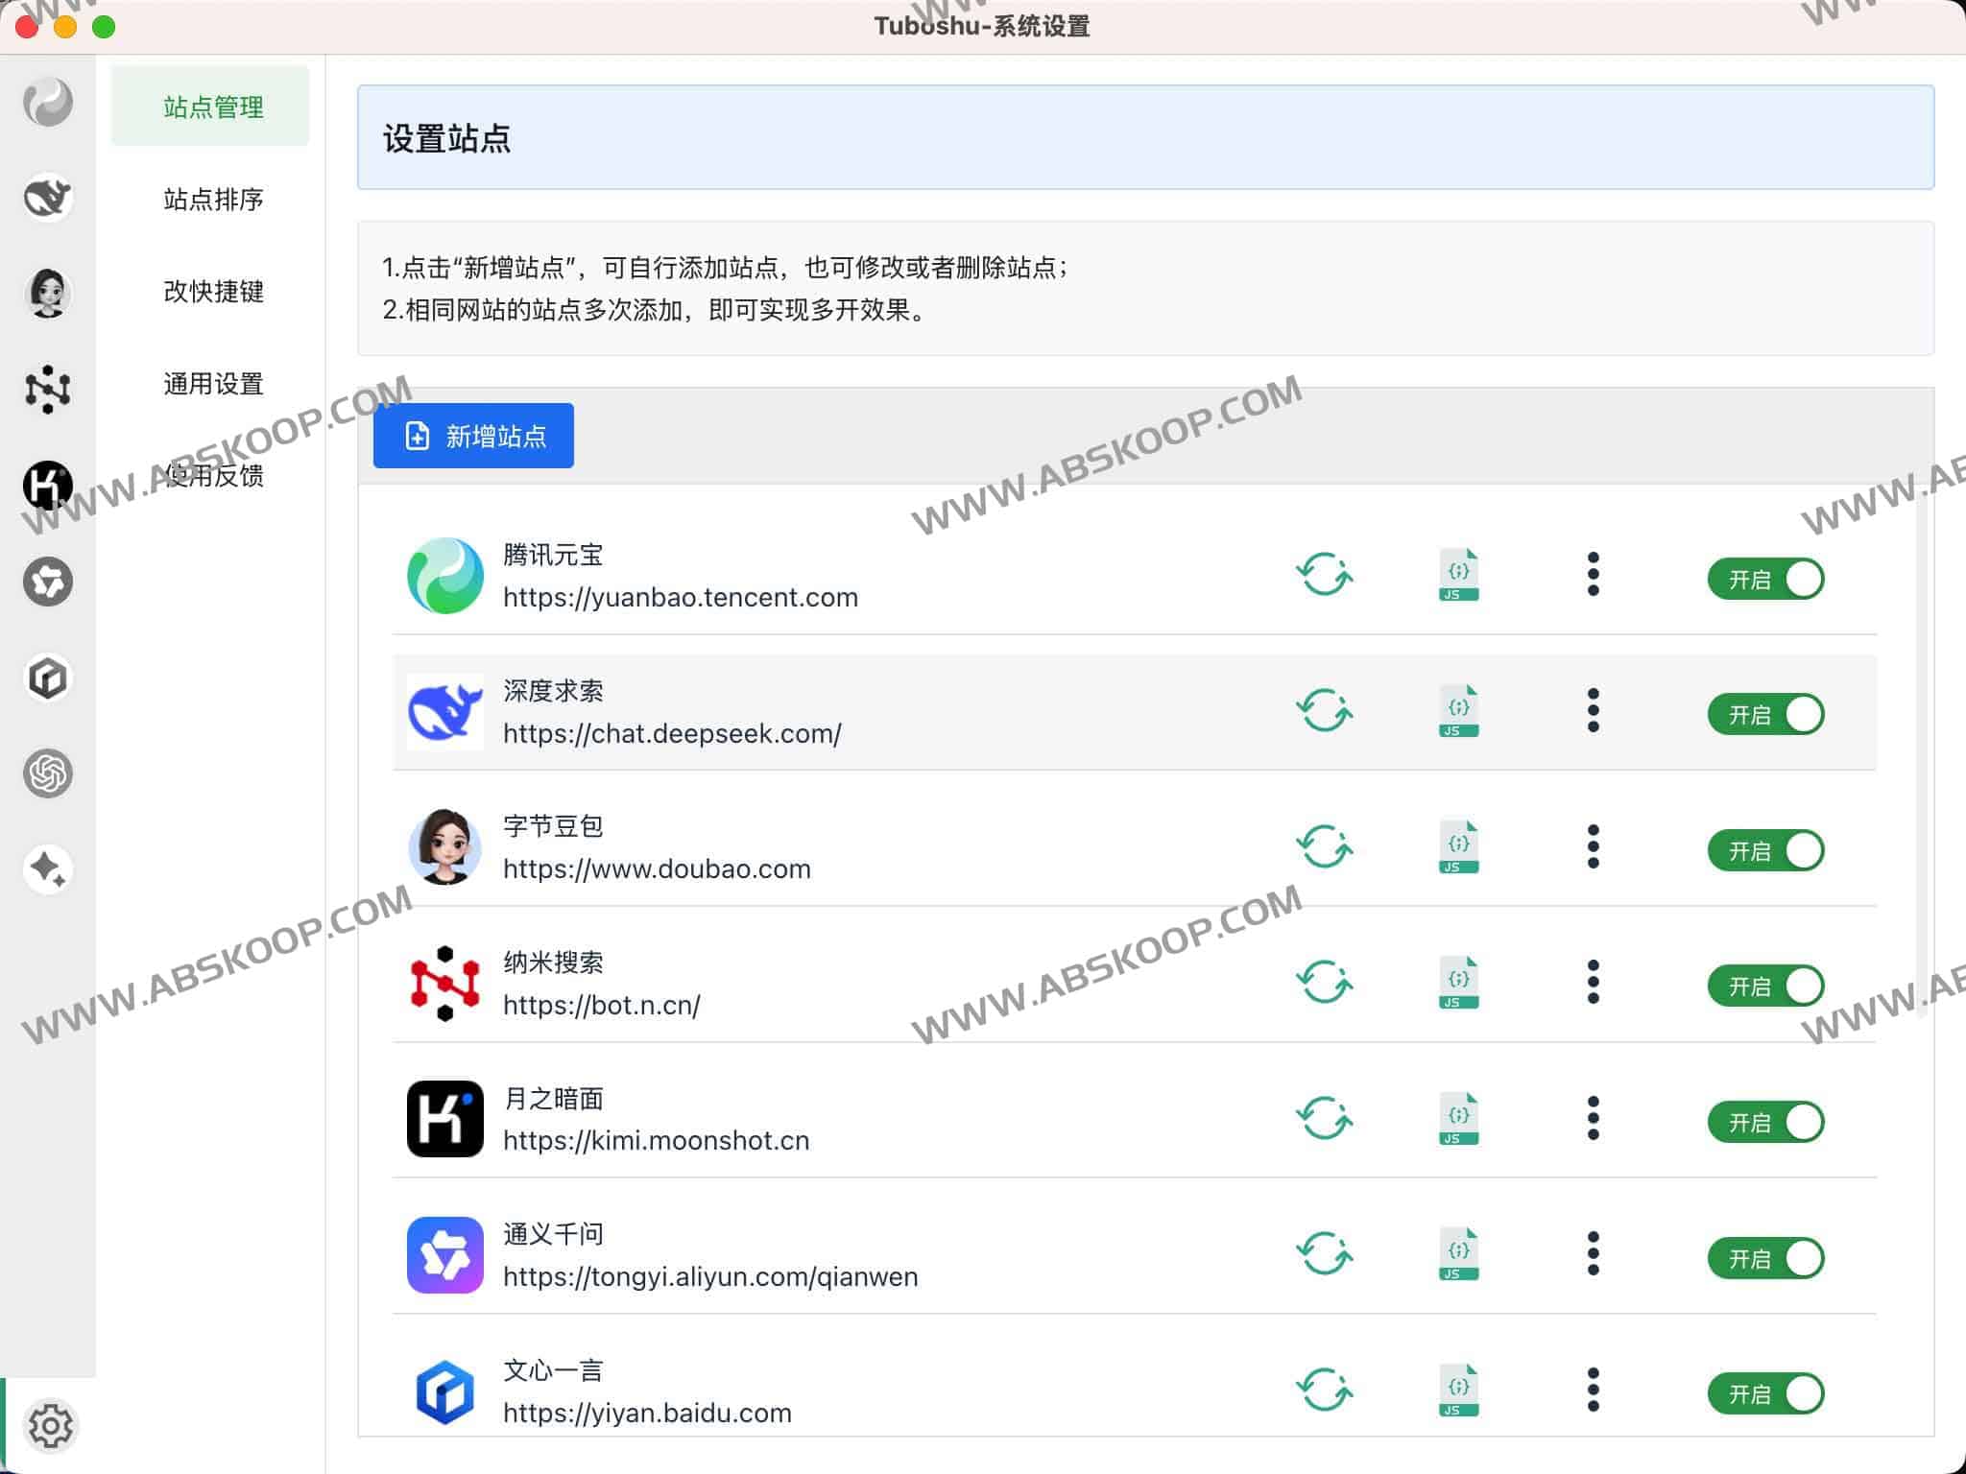Open the JS script icon for 深度求索
This screenshot has width=1966, height=1474.
click(1455, 713)
